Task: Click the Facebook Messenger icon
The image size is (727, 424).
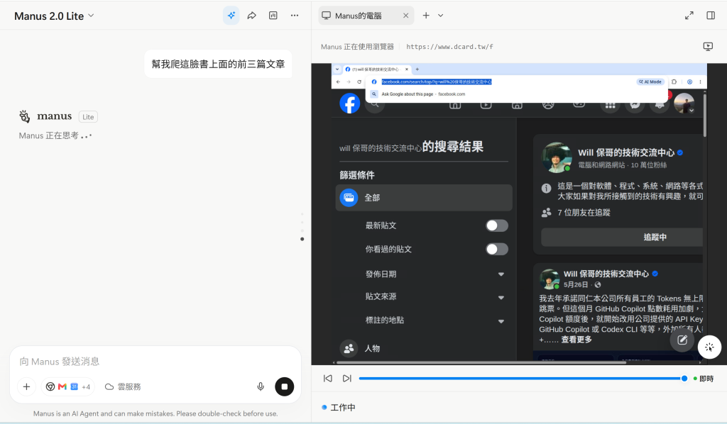Action: pyautogui.click(x=635, y=104)
